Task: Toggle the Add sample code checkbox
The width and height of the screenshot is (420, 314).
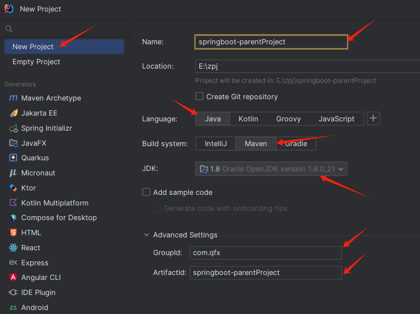Action: (146, 192)
